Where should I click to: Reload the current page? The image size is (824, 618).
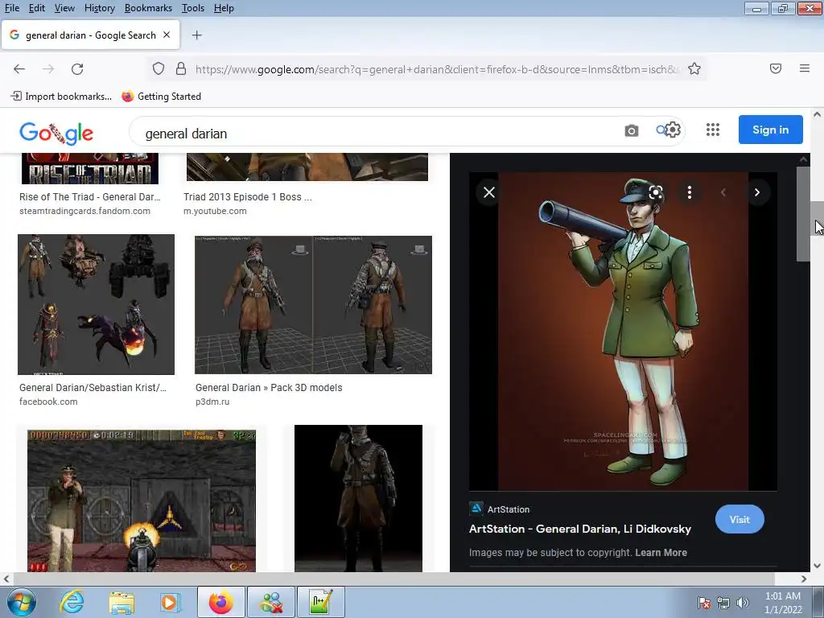tap(77, 69)
